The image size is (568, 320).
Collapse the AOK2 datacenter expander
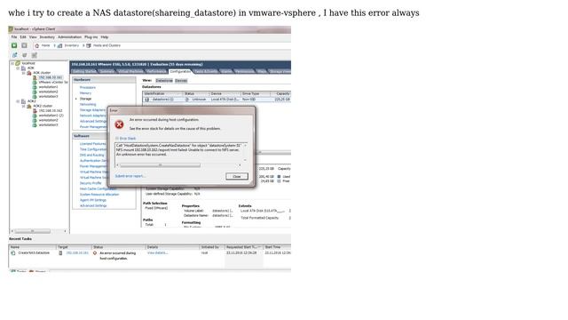18,100
